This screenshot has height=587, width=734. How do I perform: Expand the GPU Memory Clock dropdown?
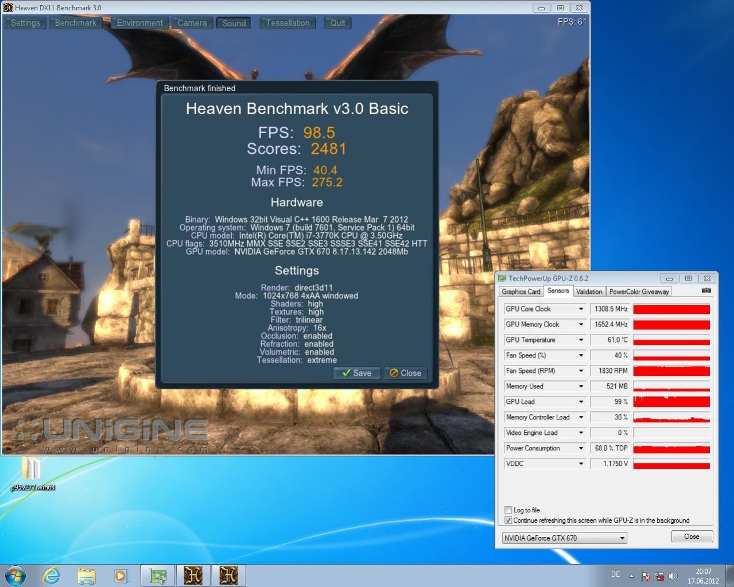click(581, 324)
